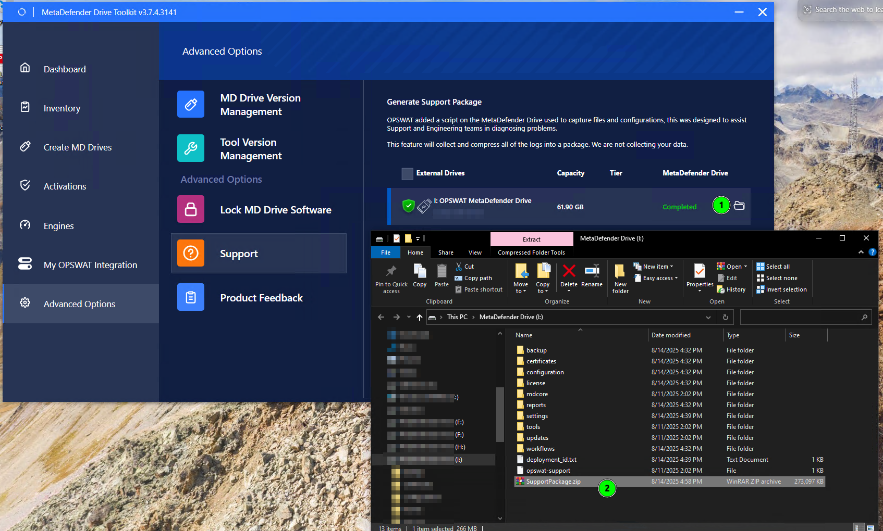Click the red Delete icon
Viewport: 883px width, 531px height.
coord(569,271)
